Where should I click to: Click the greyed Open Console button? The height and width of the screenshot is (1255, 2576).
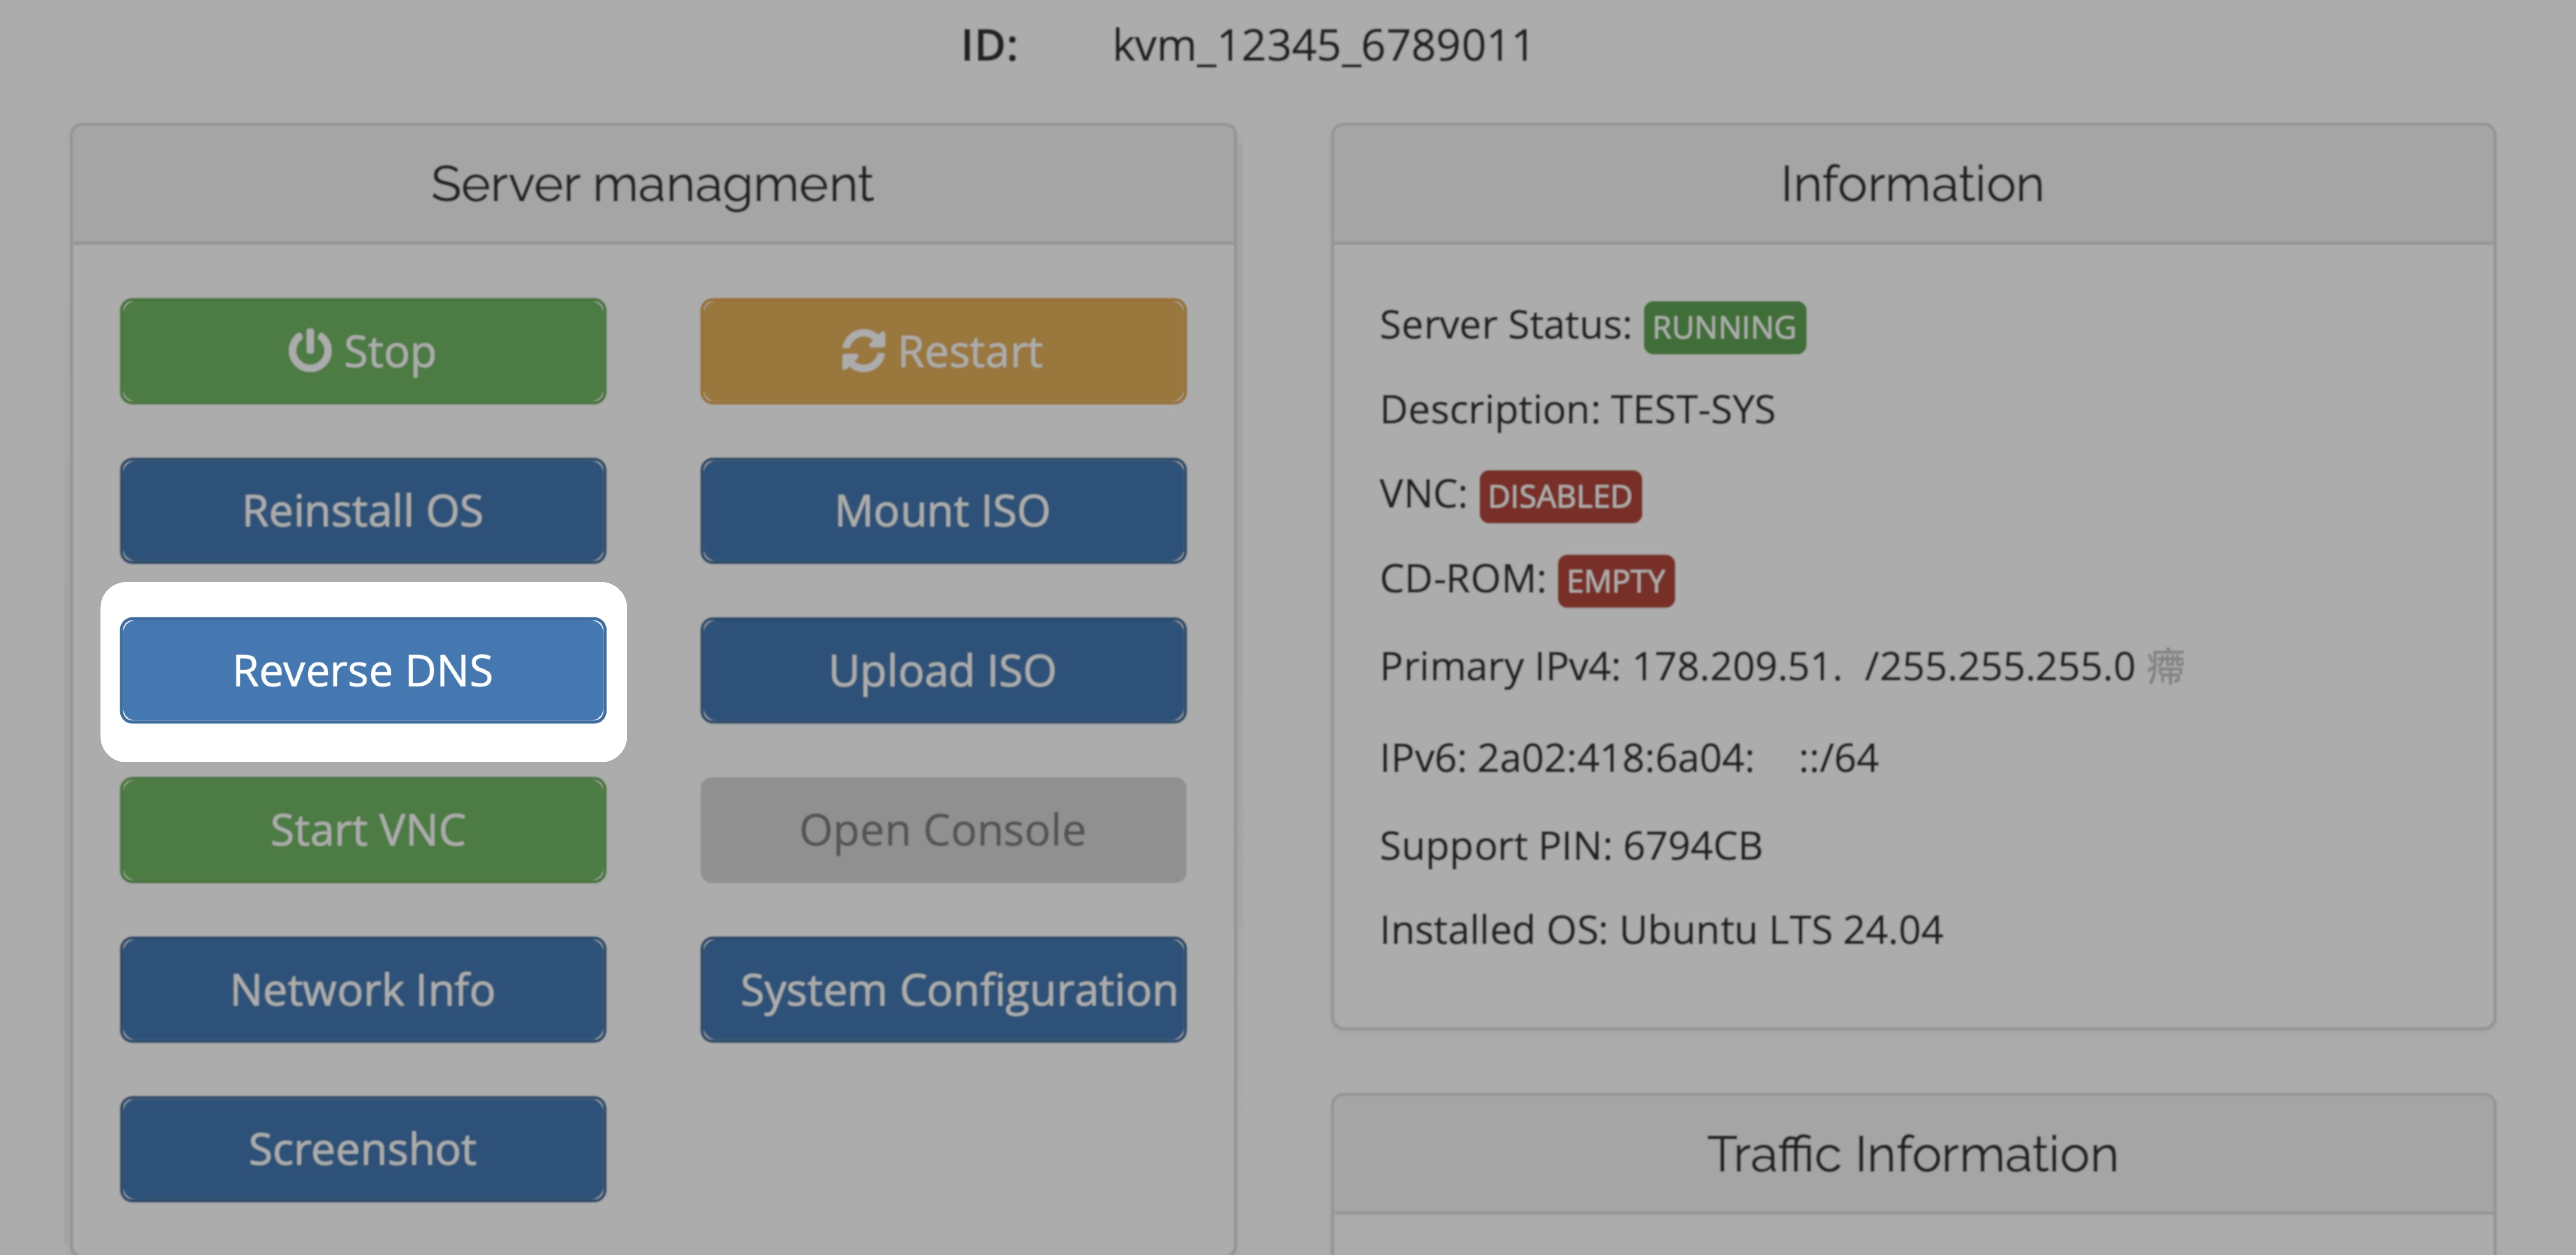943,830
